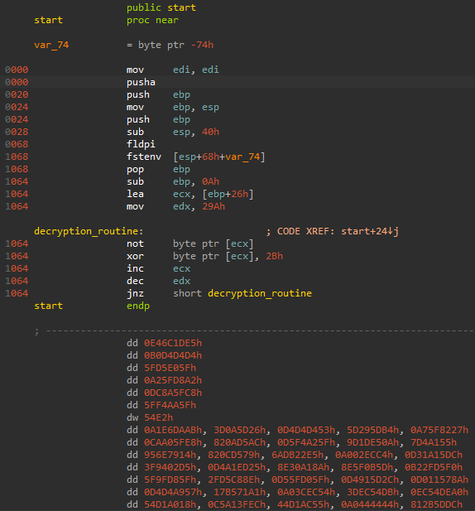Click the 'proc near' keyword after start
This screenshot has width=475, height=511.
152,20
